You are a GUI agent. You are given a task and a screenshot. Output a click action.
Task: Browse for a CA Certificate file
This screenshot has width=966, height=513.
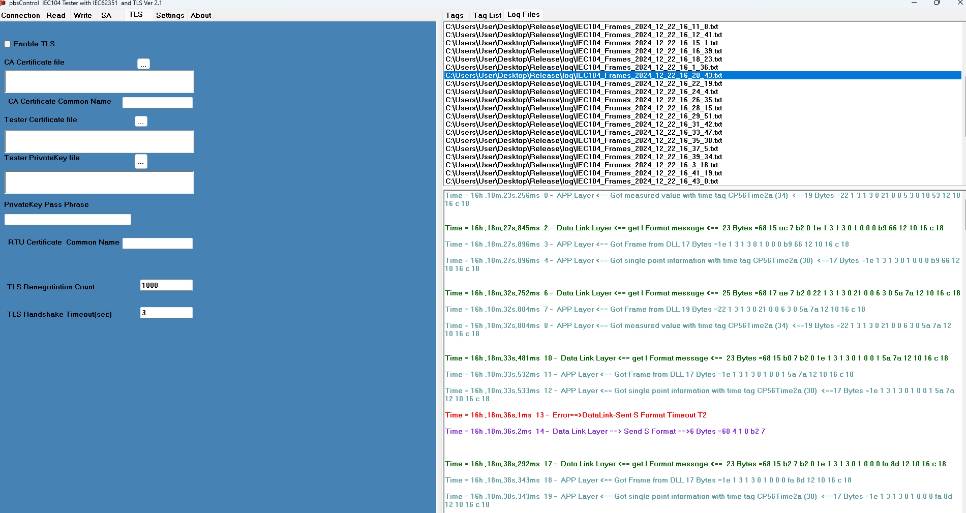pyautogui.click(x=143, y=64)
